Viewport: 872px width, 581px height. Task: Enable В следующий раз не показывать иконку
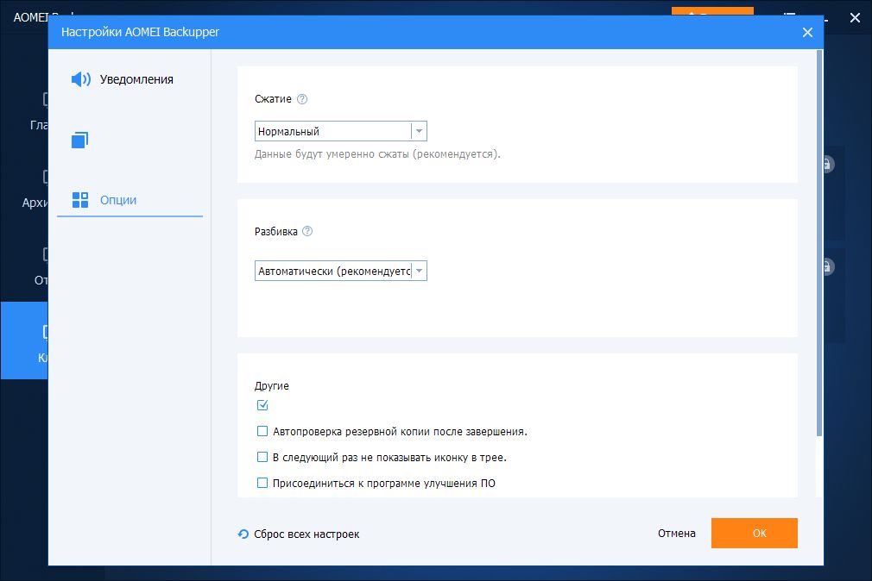click(262, 457)
